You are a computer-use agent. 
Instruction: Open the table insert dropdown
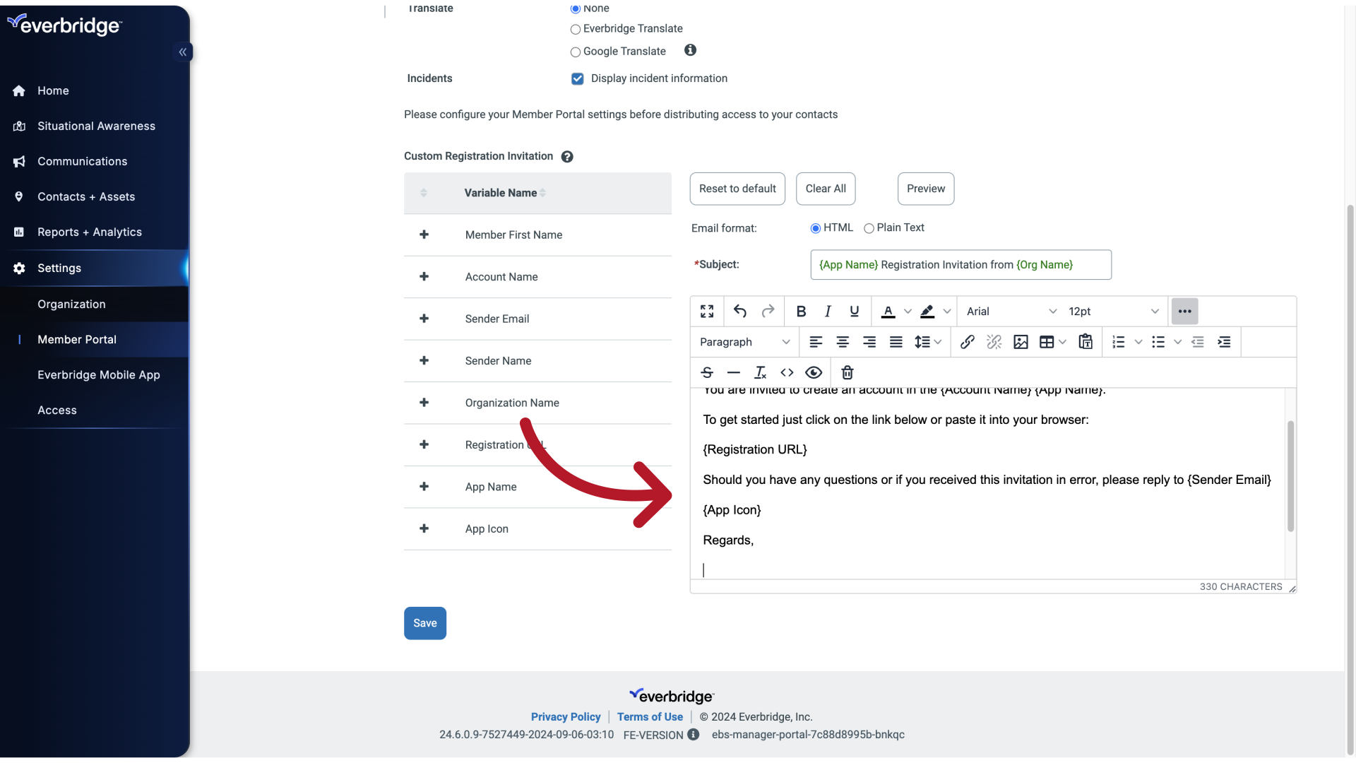click(x=1052, y=342)
